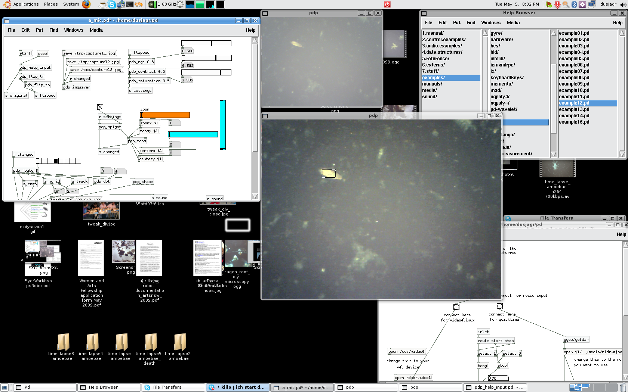
Task: Click the cyan vertical slider
Action: click(223, 125)
